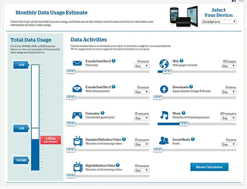The width and height of the screenshot is (247, 189).
Task: Click the Downloads slider handle
Action: point(158,98)
